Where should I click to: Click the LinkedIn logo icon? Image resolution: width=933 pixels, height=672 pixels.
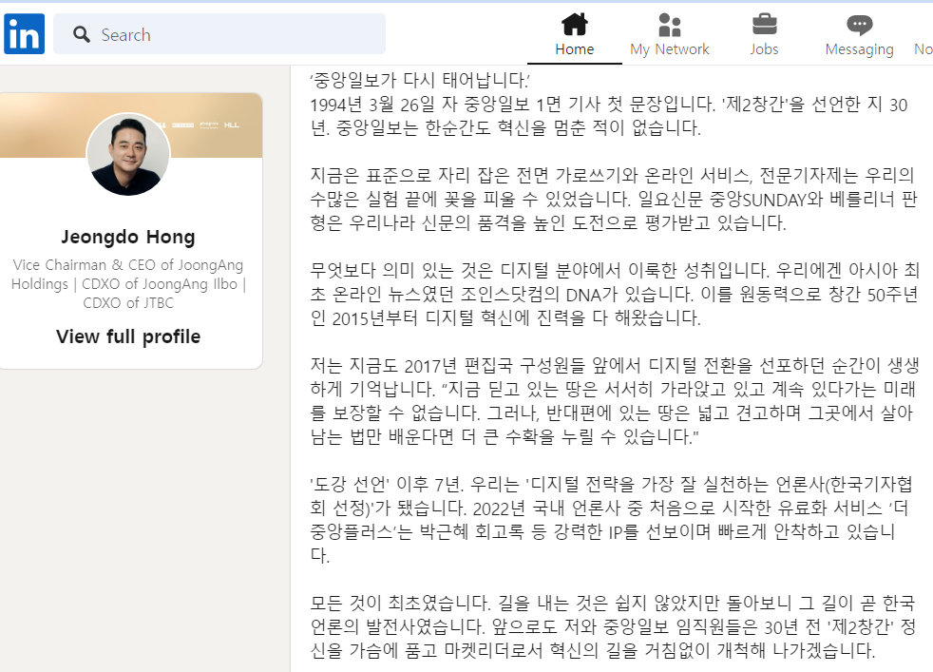pos(24,34)
